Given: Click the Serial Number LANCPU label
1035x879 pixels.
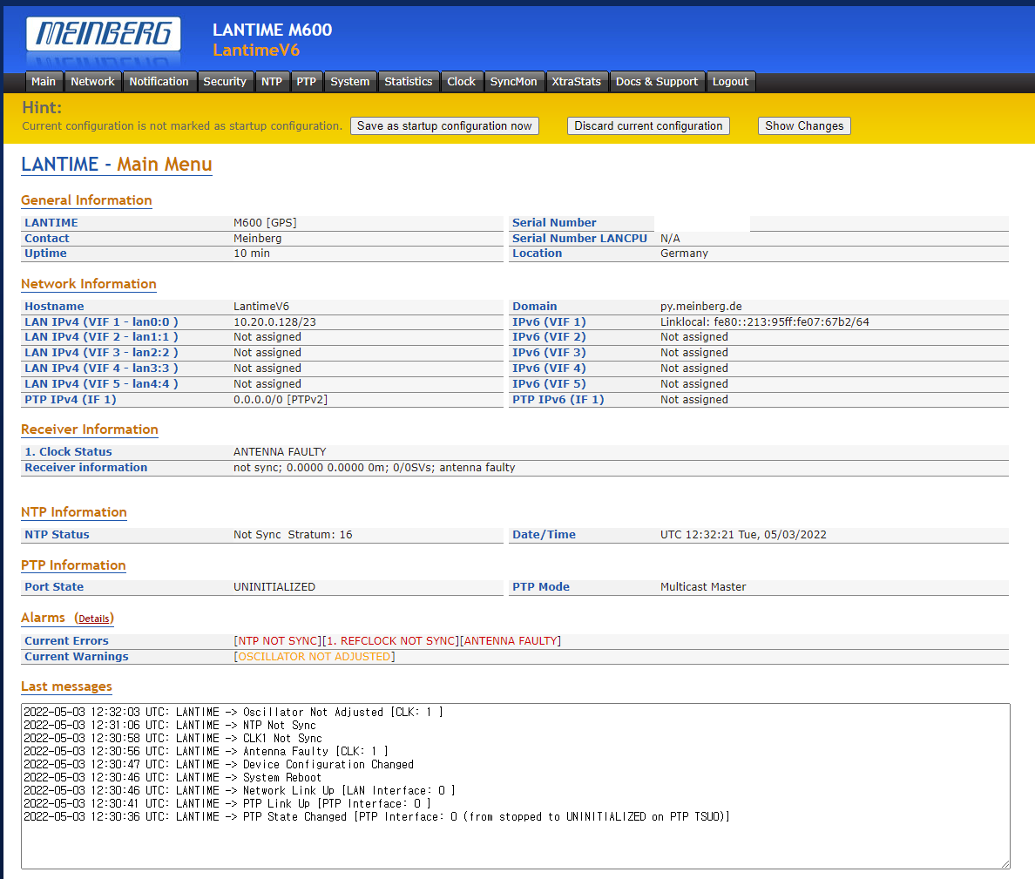Looking at the screenshot, I should pos(579,239).
